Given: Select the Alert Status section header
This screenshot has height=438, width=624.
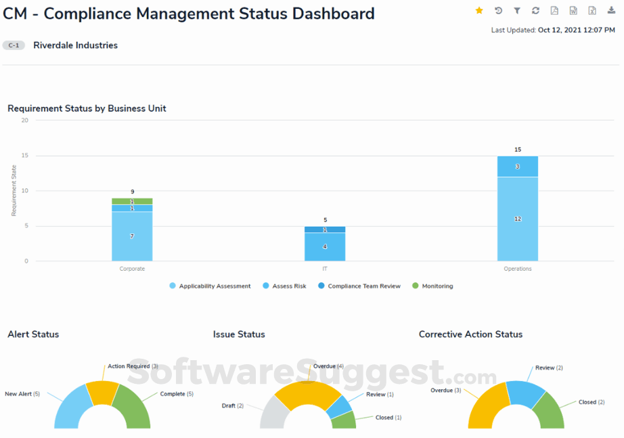Looking at the screenshot, I should coord(33,334).
